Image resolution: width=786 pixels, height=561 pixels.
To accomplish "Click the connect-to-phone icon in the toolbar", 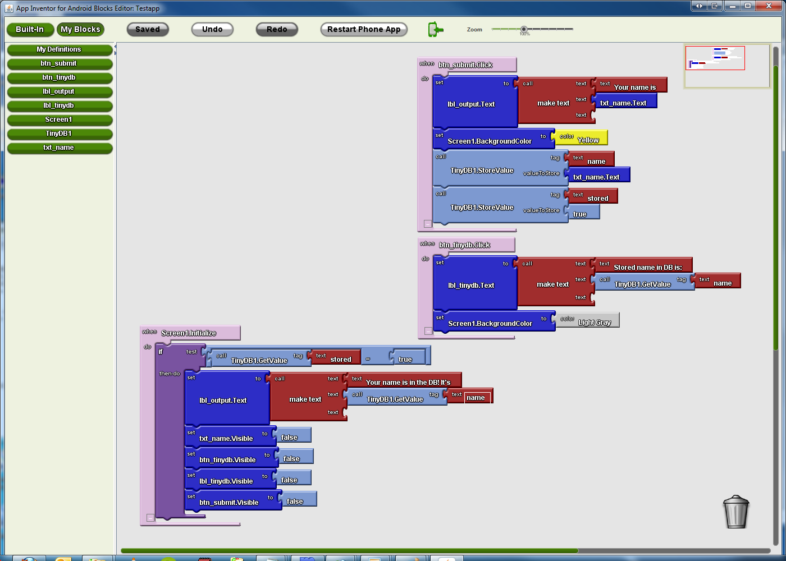I will [x=435, y=30].
